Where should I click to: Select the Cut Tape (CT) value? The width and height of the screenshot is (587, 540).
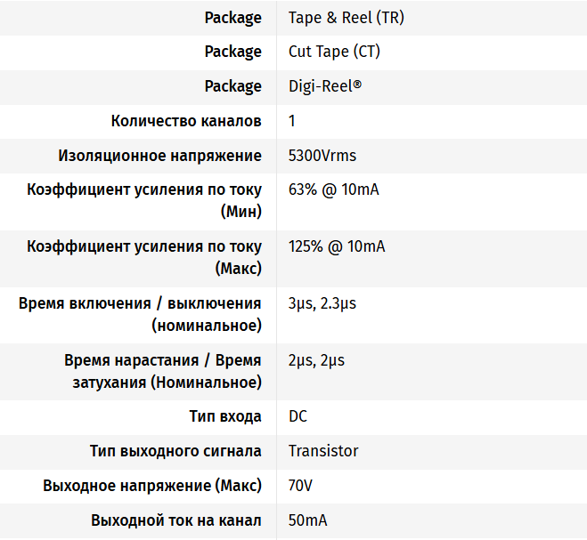tap(334, 52)
